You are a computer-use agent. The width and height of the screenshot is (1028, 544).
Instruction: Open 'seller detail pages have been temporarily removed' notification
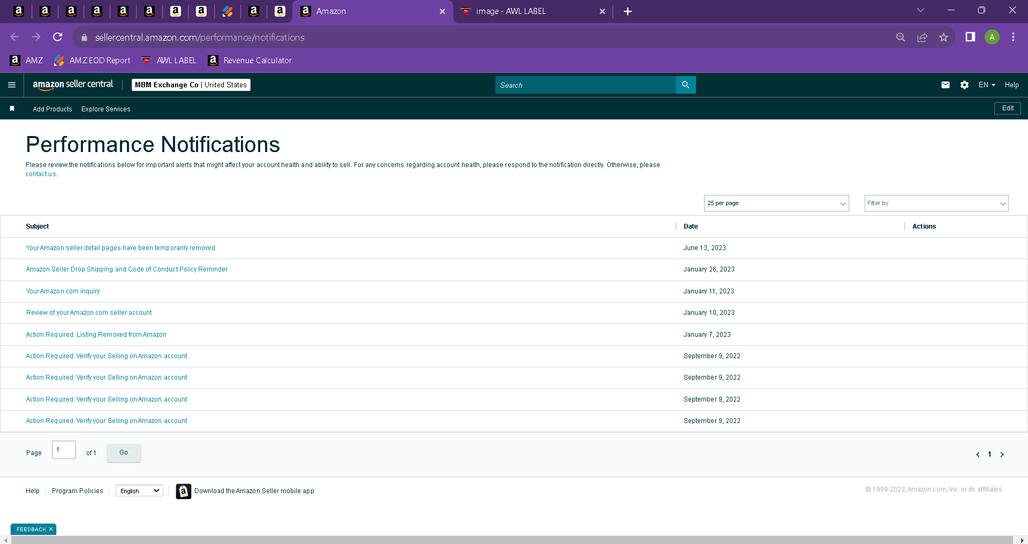click(x=120, y=248)
